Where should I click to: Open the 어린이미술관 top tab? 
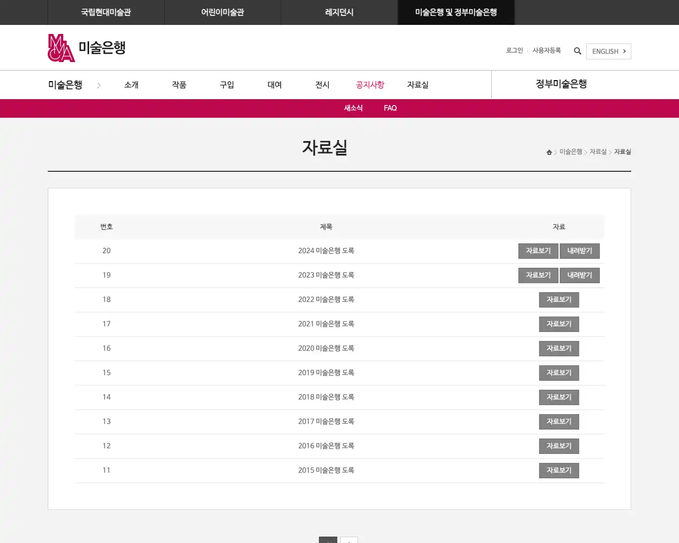223,12
